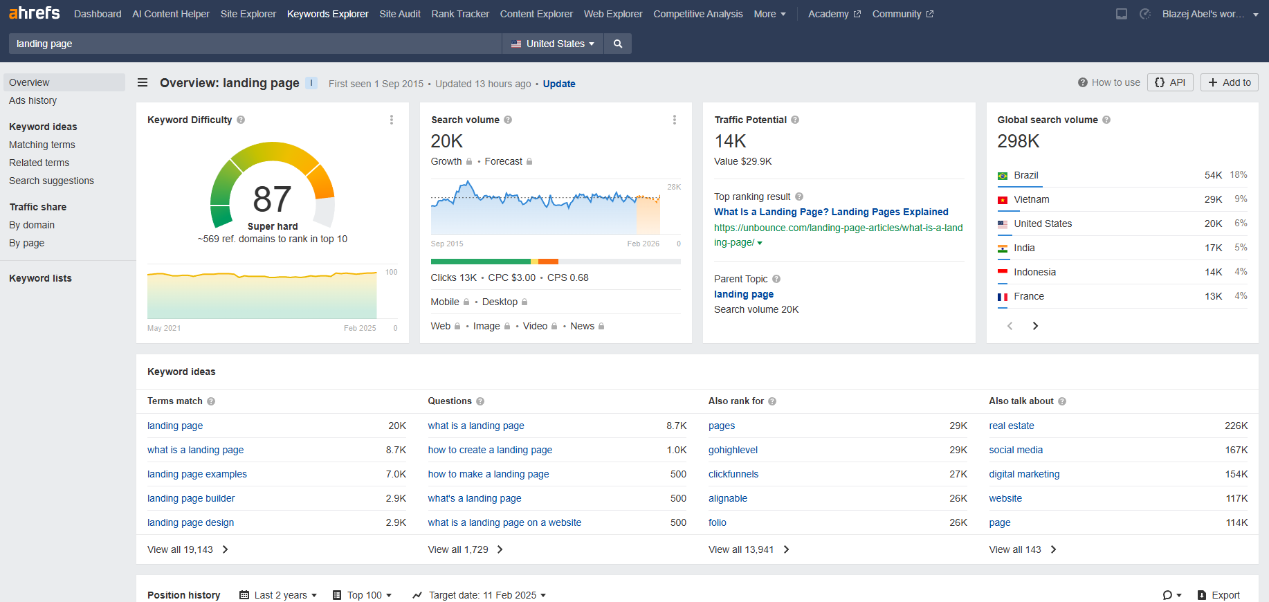Open Site Explorer tab
This screenshot has height=602, width=1269.
[248, 14]
